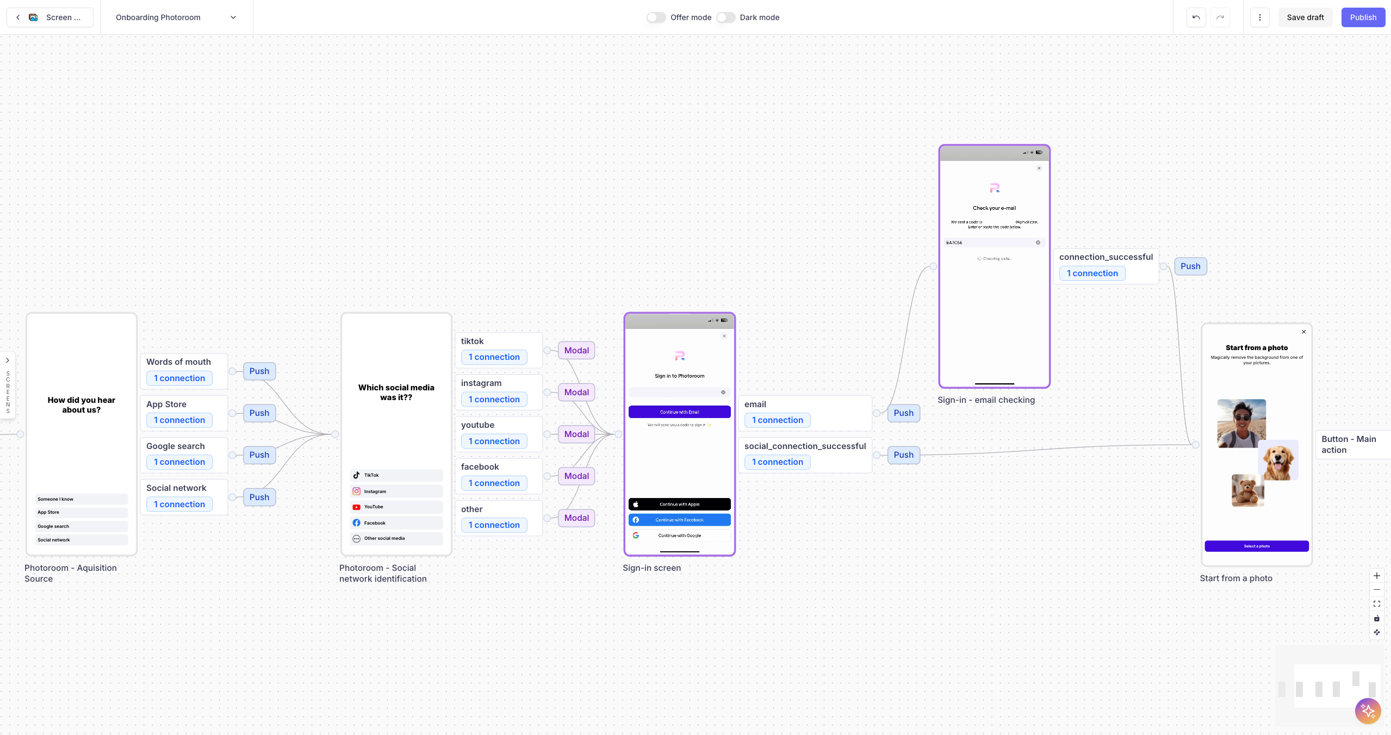Click the undo arrow icon
1391x735 pixels.
point(1196,17)
